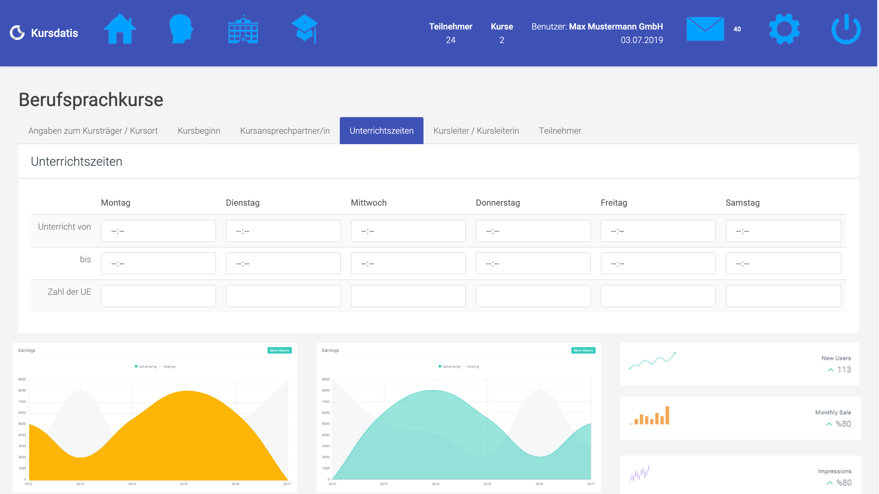Log out using the power icon
The height and width of the screenshot is (494, 879).
pyautogui.click(x=846, y=29)
